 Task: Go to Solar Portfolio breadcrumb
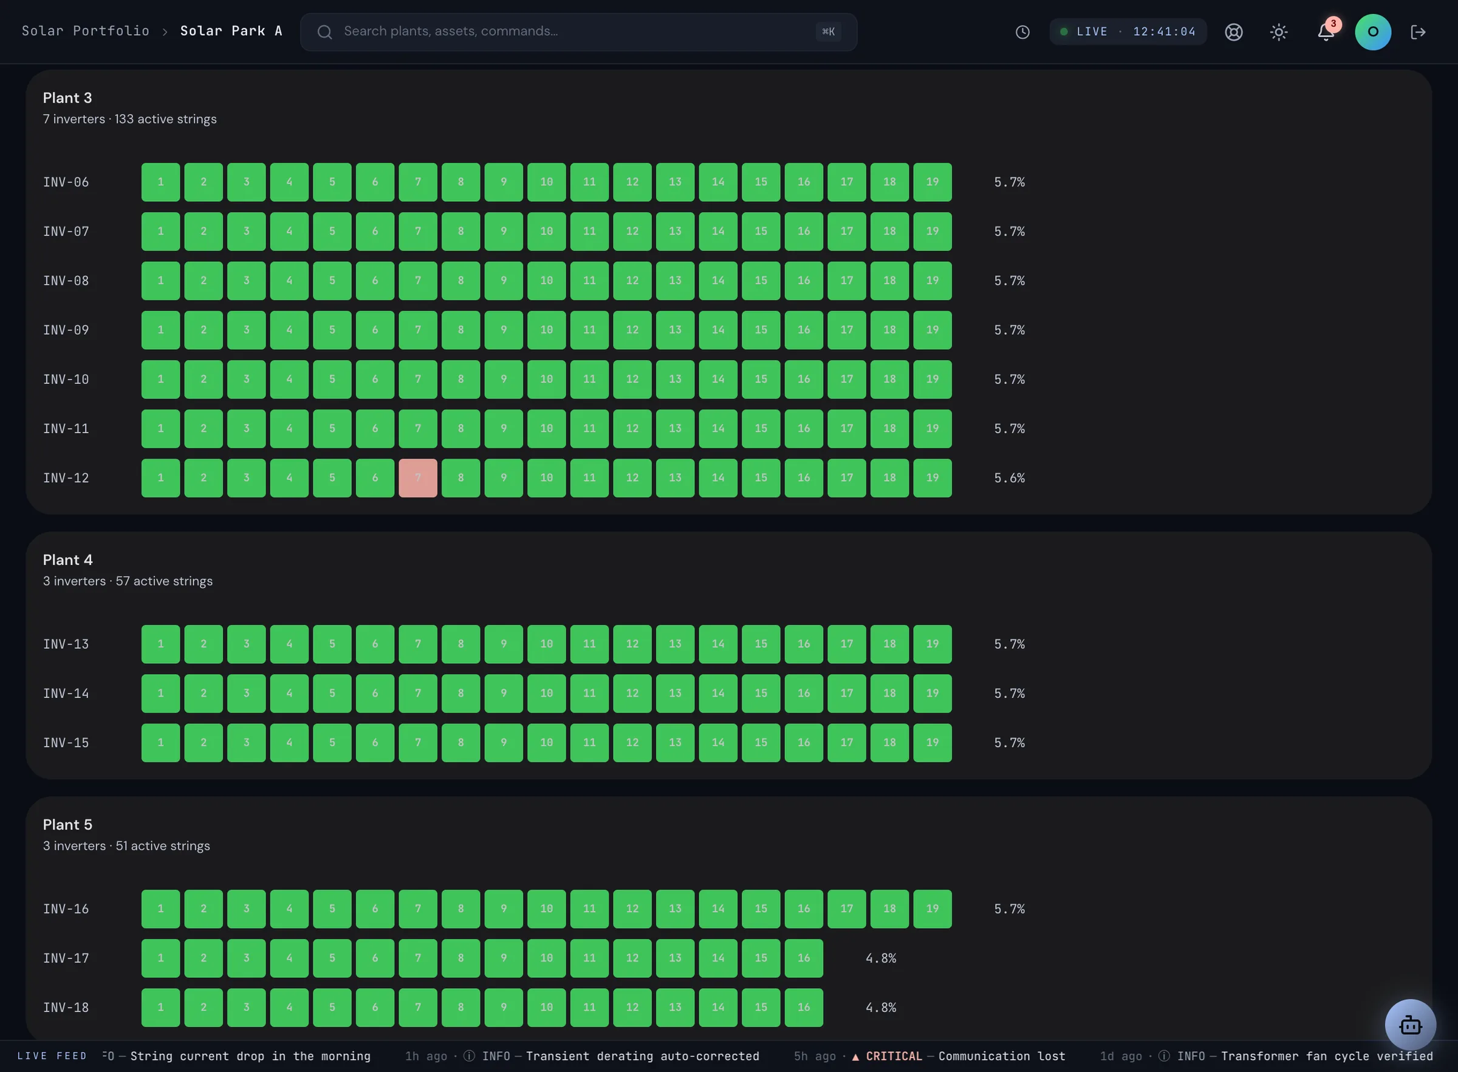click(x=86, y=31)
